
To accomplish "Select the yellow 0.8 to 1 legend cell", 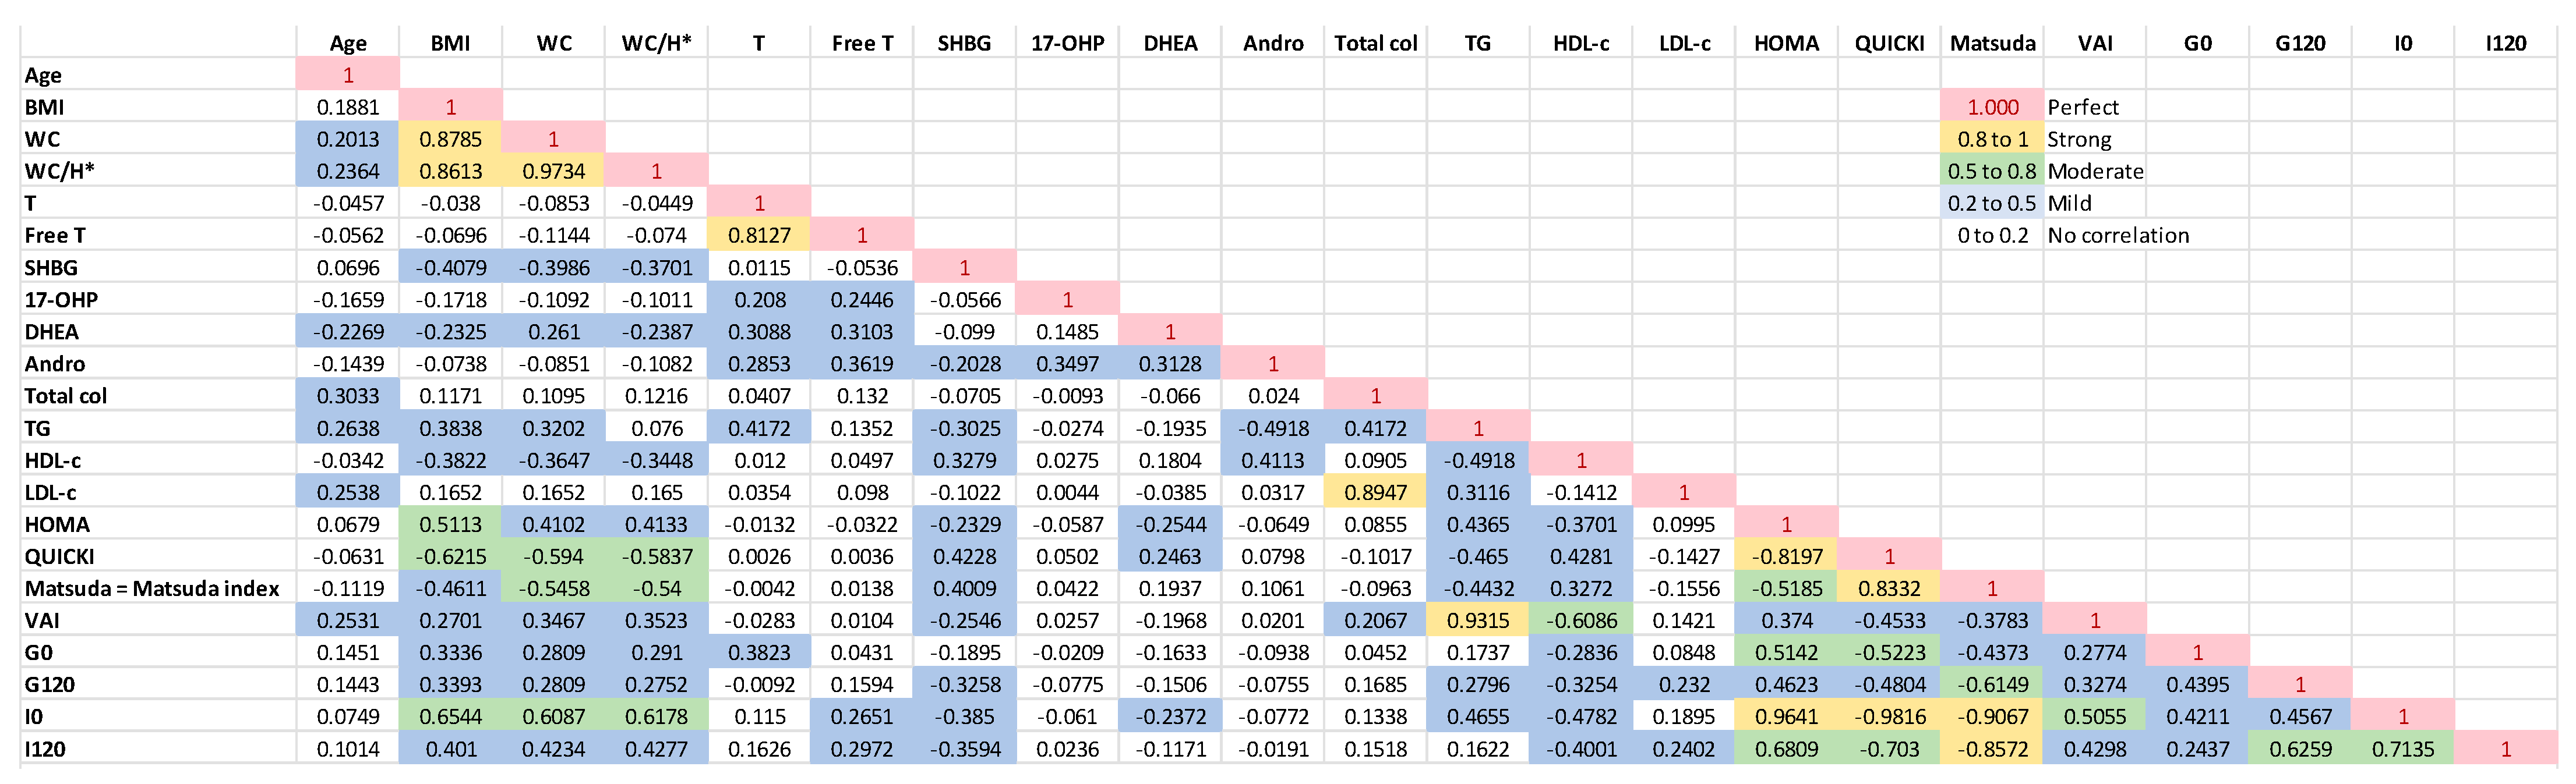I will click(1992, 139).
